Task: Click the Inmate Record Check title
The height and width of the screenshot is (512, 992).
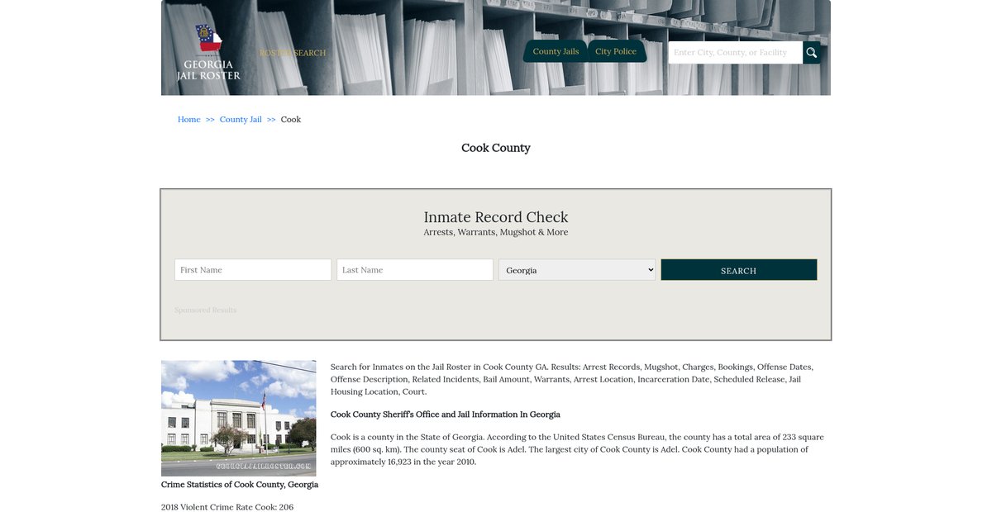Action: pyautogui.click(x=495, y=217)
